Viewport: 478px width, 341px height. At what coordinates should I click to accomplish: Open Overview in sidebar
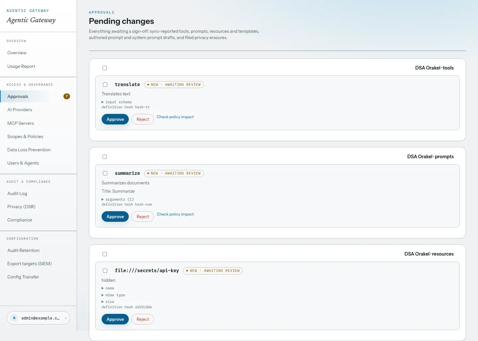point(39,53)
